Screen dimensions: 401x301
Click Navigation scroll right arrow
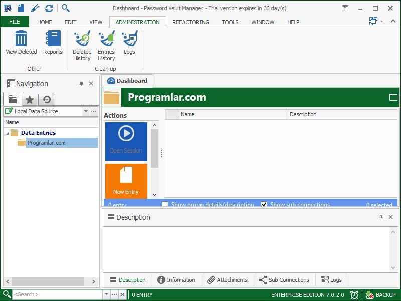click(94, 281)
